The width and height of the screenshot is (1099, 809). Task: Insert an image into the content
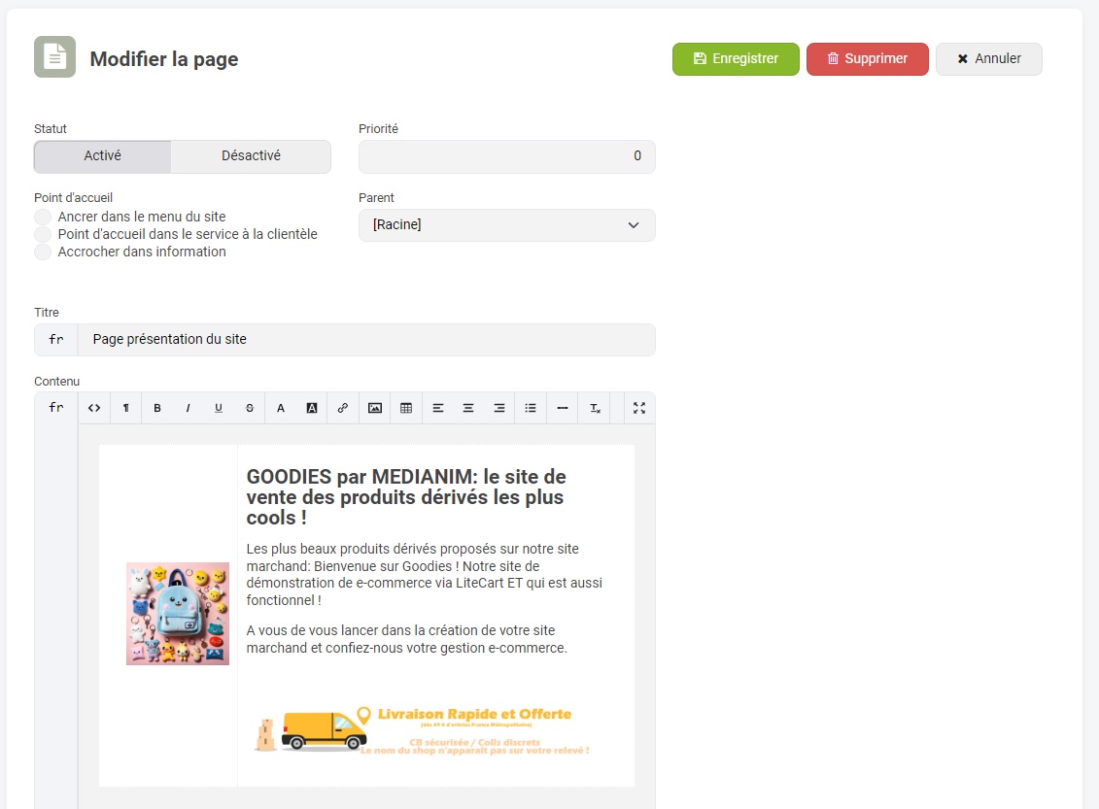375,408
